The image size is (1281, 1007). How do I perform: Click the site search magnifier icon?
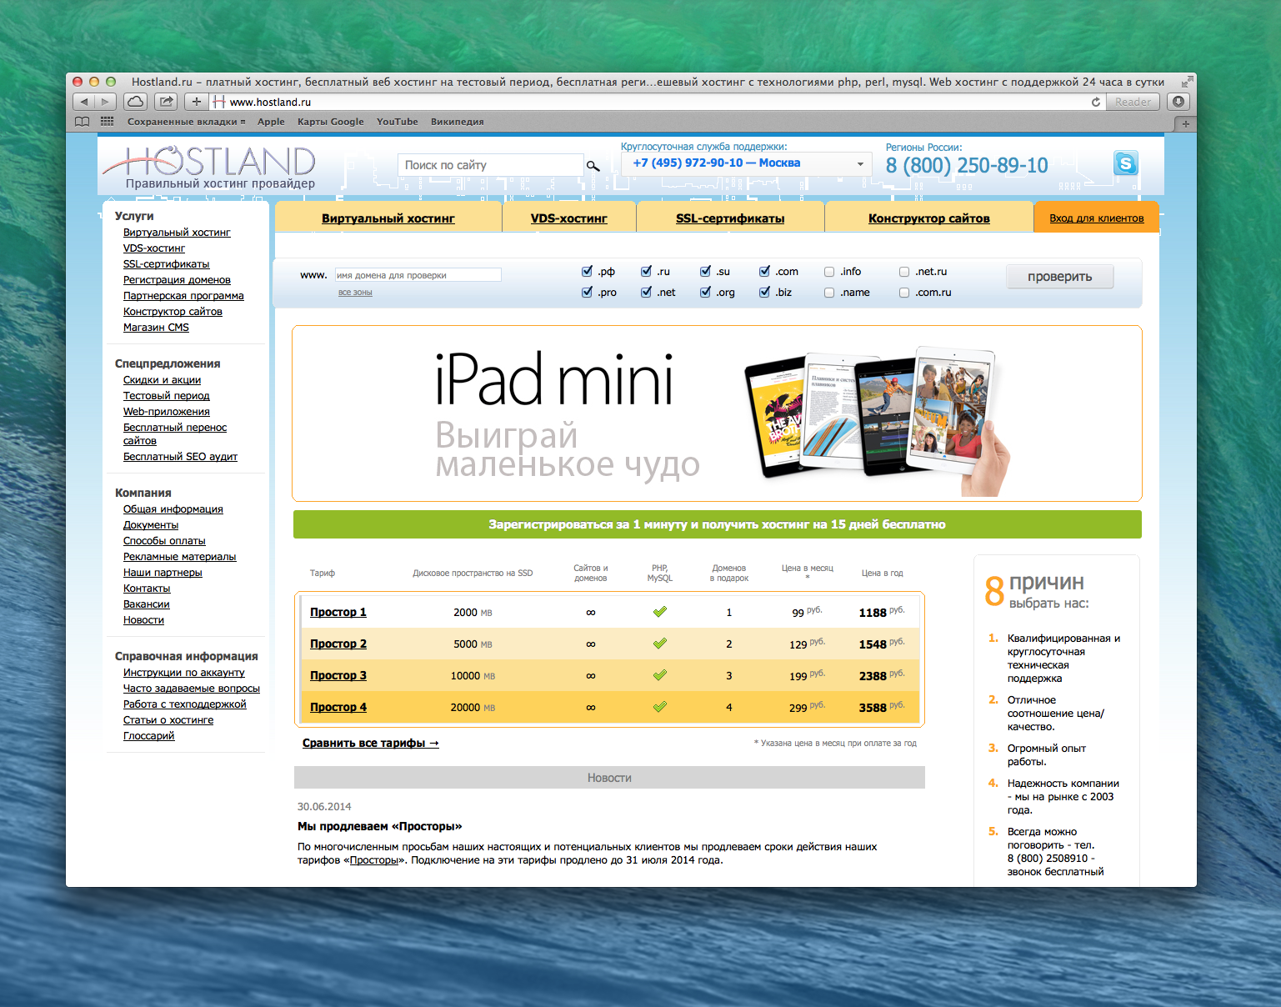[x=593, y=166]
